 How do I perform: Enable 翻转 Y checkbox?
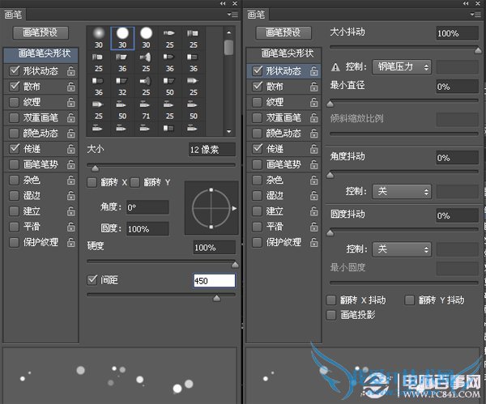click(x=134, y=182)
